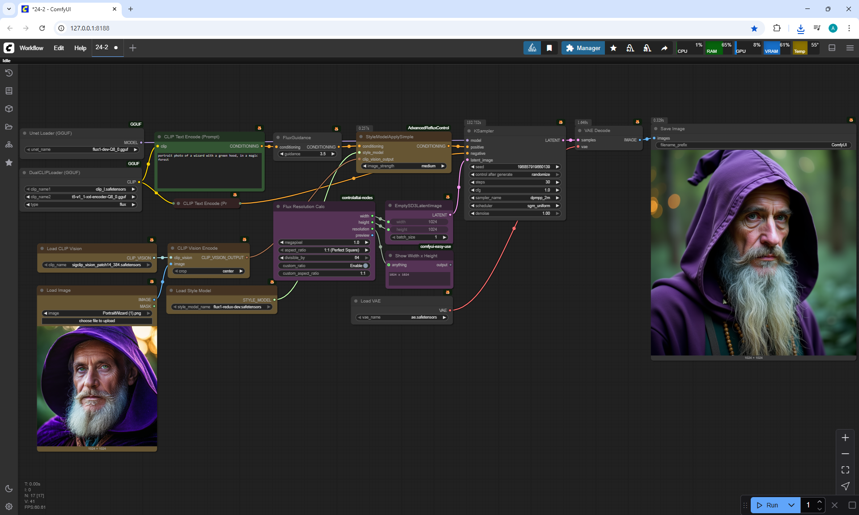This screenshot has height=515, width=859.
Task: Open the node library cube icon
Action: 9,109
